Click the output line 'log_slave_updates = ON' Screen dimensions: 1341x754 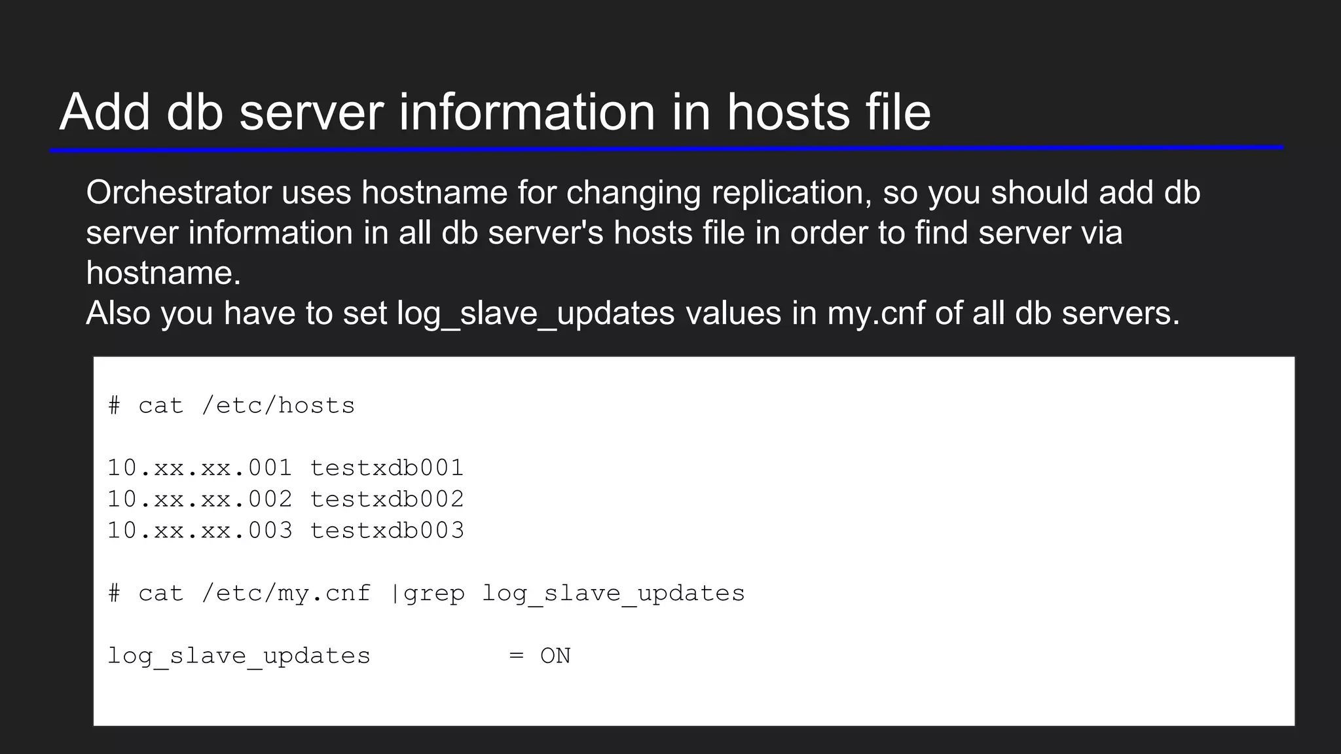click(x=339, y=656)
